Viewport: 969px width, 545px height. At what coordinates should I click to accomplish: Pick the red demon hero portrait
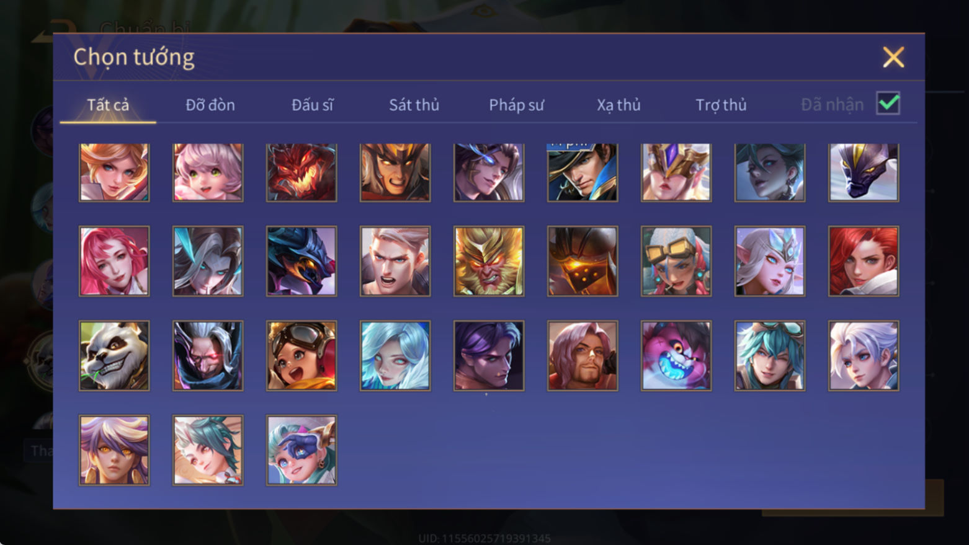click(301, 172)
